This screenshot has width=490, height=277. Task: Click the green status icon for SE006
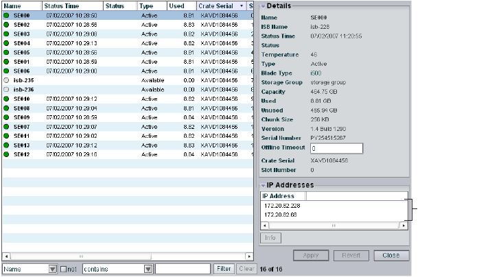[x=6, y=71]
